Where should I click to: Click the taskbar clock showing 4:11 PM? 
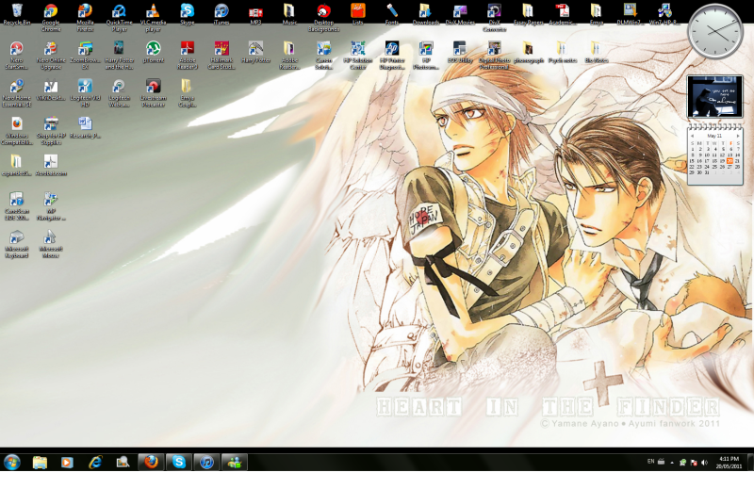pyautogui.click(x=729, y=463)
